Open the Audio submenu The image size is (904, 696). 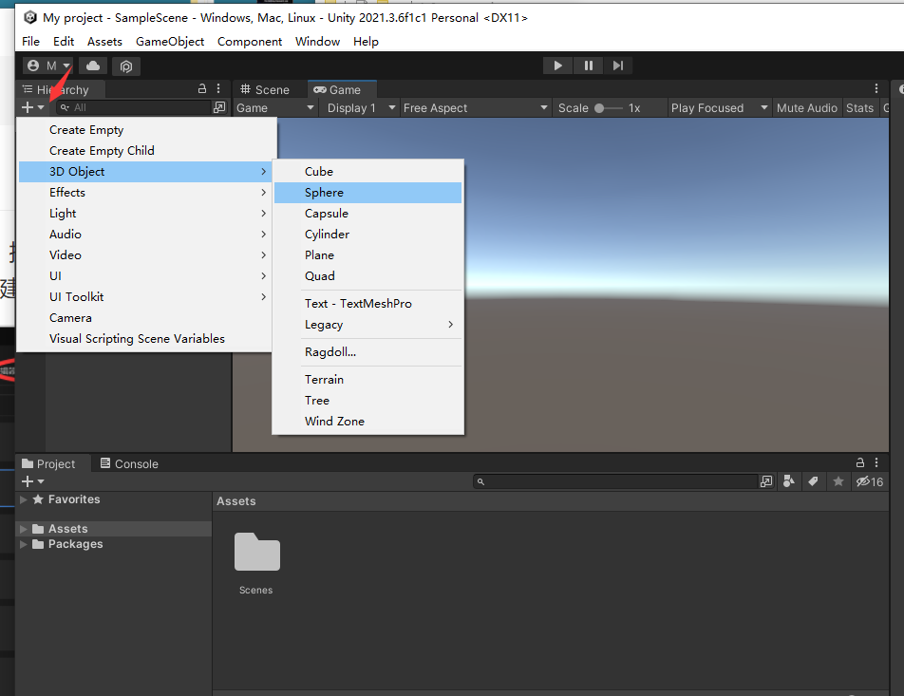click(x=146, y=235)
